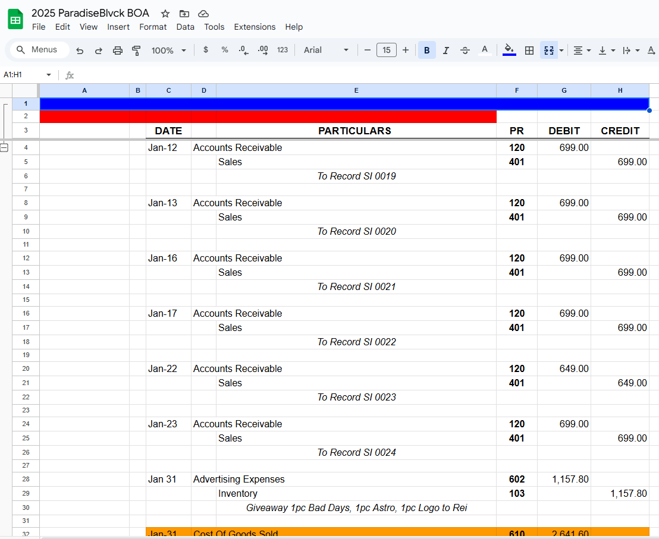The width and height of the screenshot is (659, 539).
Task: Expand merge cells options arrow
Action: pos(561,51)
